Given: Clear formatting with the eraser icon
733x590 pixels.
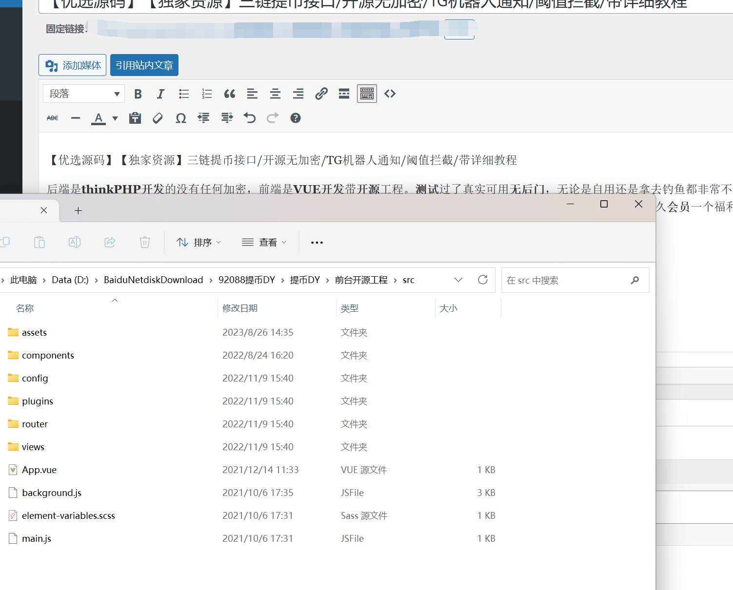Looking at the screenshot, I should pos(158,118).
